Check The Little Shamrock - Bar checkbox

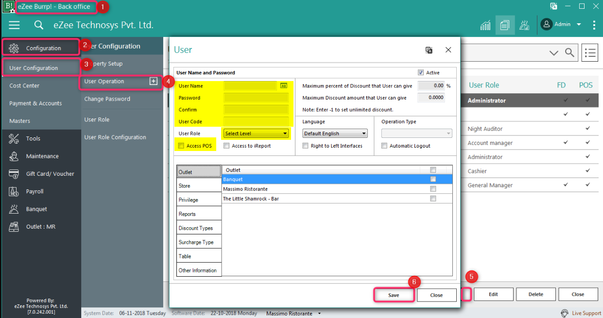433,199
